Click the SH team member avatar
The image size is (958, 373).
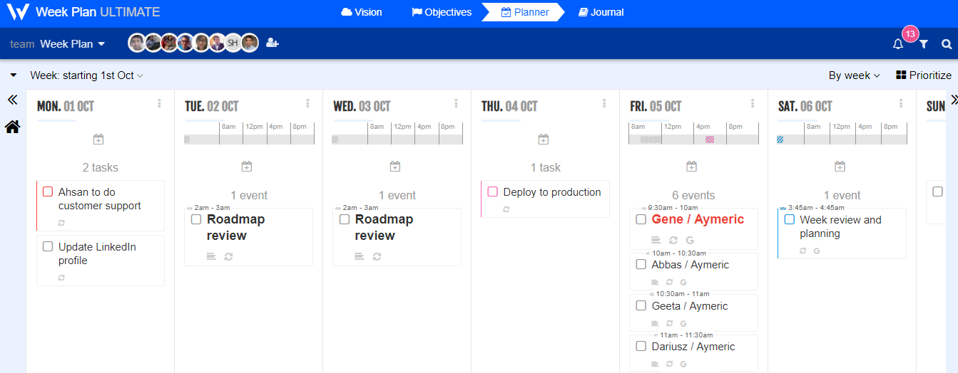click(233, 43)
